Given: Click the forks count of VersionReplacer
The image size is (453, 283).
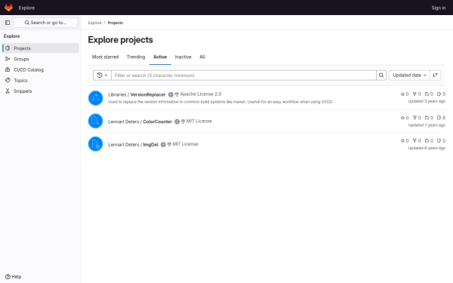Looking at the screenshot, I should click(x=417, y=94).
